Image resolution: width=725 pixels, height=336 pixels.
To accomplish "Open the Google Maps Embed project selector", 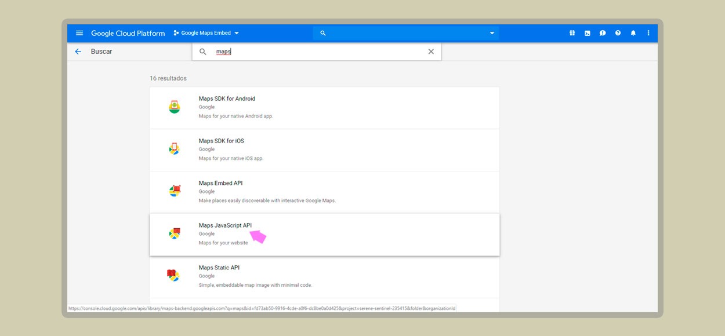I will [x=206, y=33].
